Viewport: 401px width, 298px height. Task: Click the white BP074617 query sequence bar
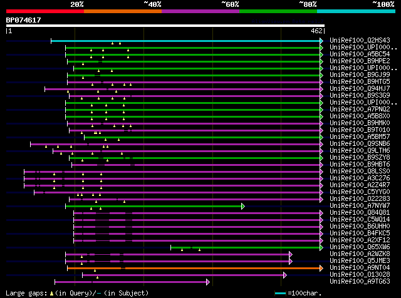point(165,26)
